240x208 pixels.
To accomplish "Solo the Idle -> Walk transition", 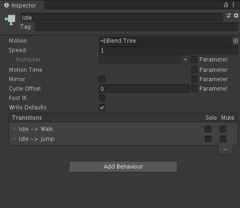I will pos(208,129).
